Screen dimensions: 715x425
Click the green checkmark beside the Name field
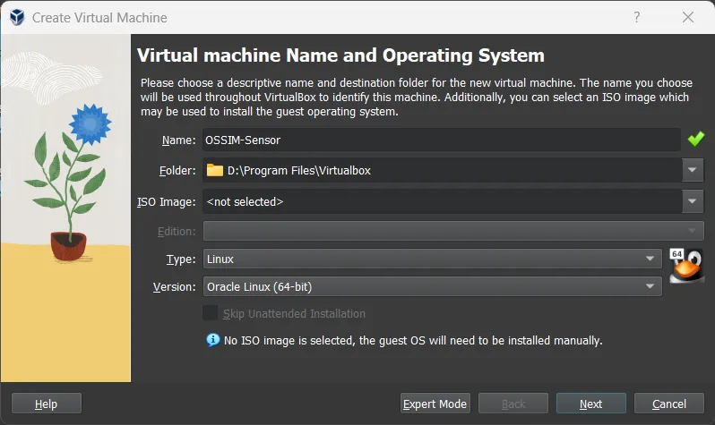coord(696,140)
